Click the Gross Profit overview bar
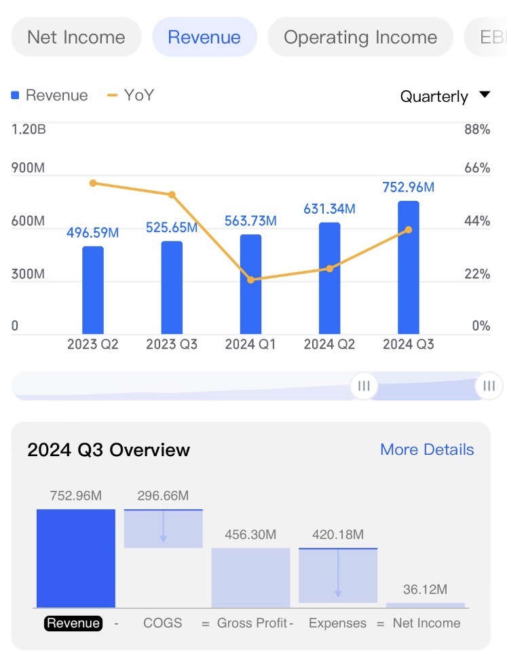The width and height of the screenshot is (507, 670). pyautogui.click(x=250, y=578)
